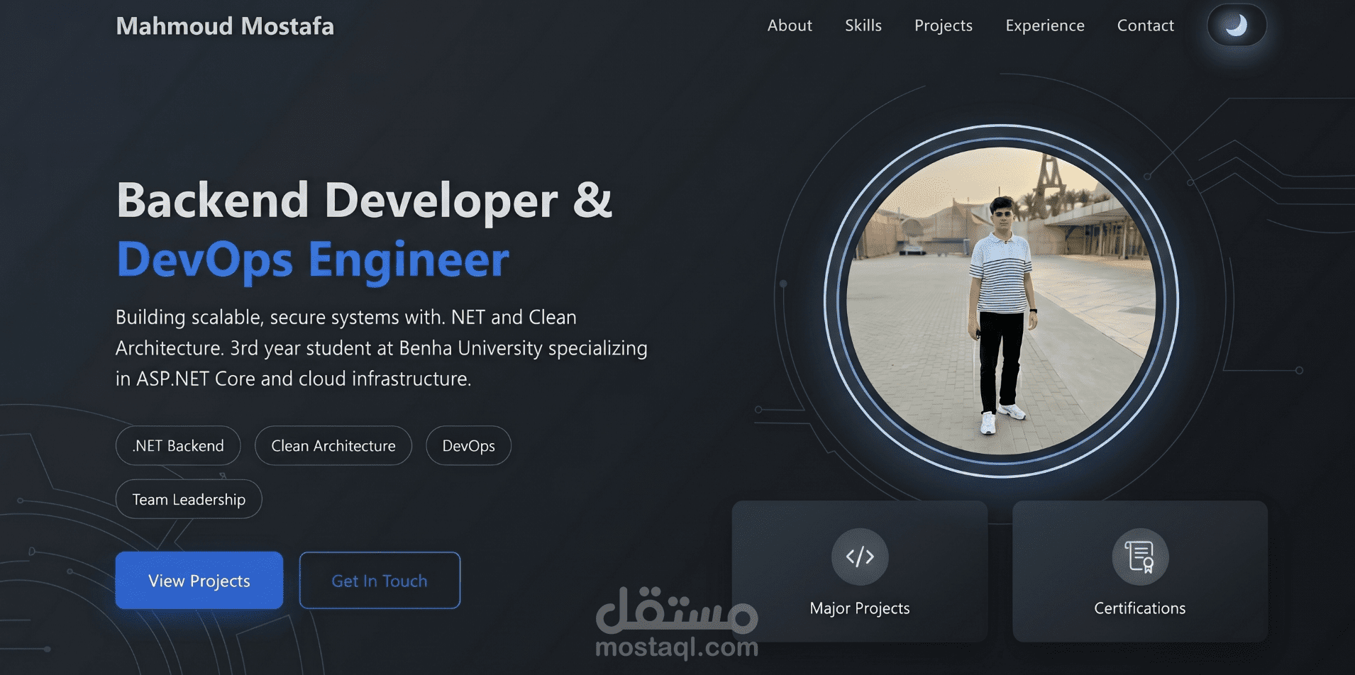This screenshot has height=675, width=1355.
Task: Click the Major Projects card label
Action: click(x=860, y=608)
